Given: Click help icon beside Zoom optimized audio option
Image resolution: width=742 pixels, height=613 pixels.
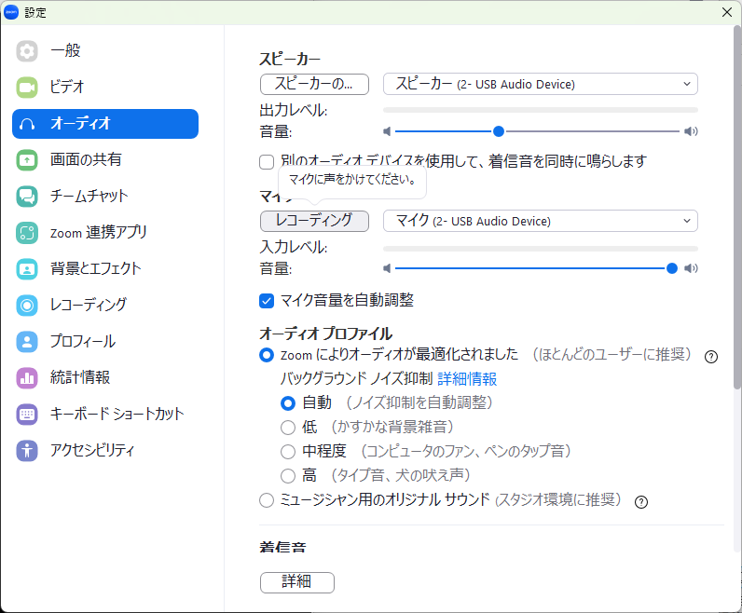Looking at the screenshot, I should pyautogui.click(x=710, y=357).
